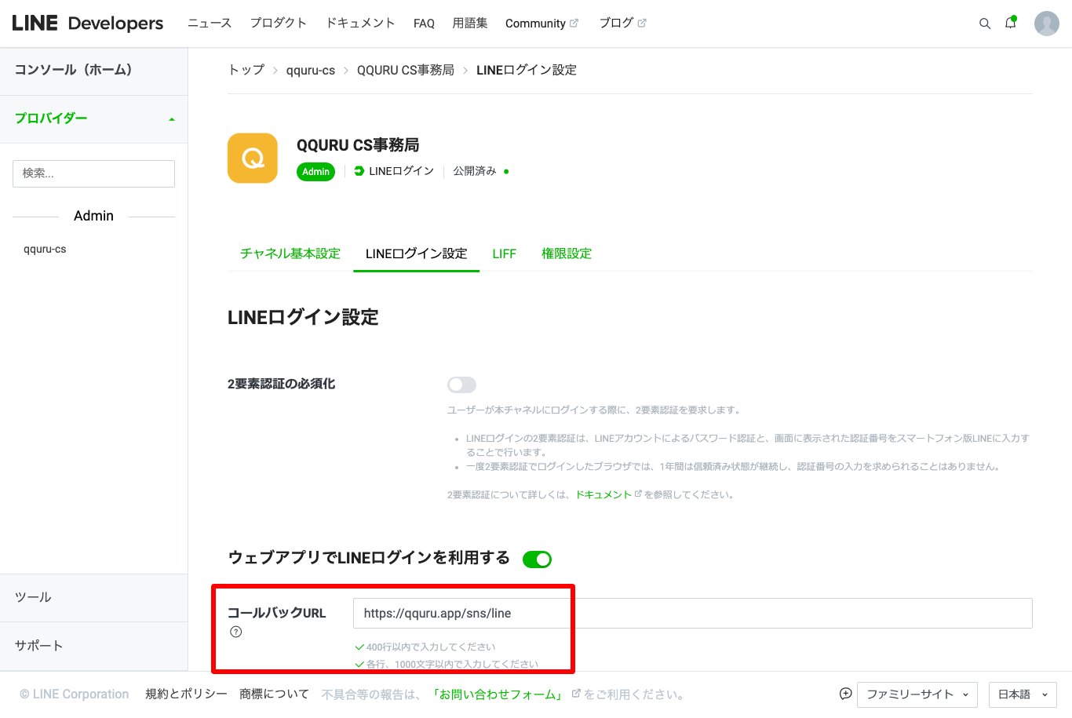
Task: Open the notifications bell icon
Action: click(1010, 24)
